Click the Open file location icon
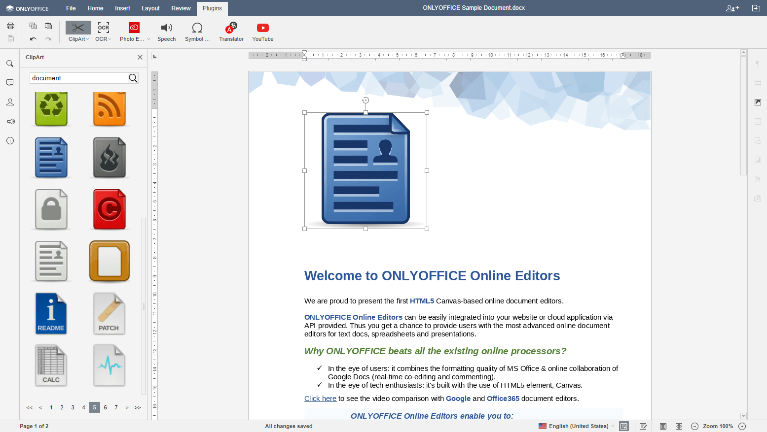This screenshot has width=767, height=432. 756,8
